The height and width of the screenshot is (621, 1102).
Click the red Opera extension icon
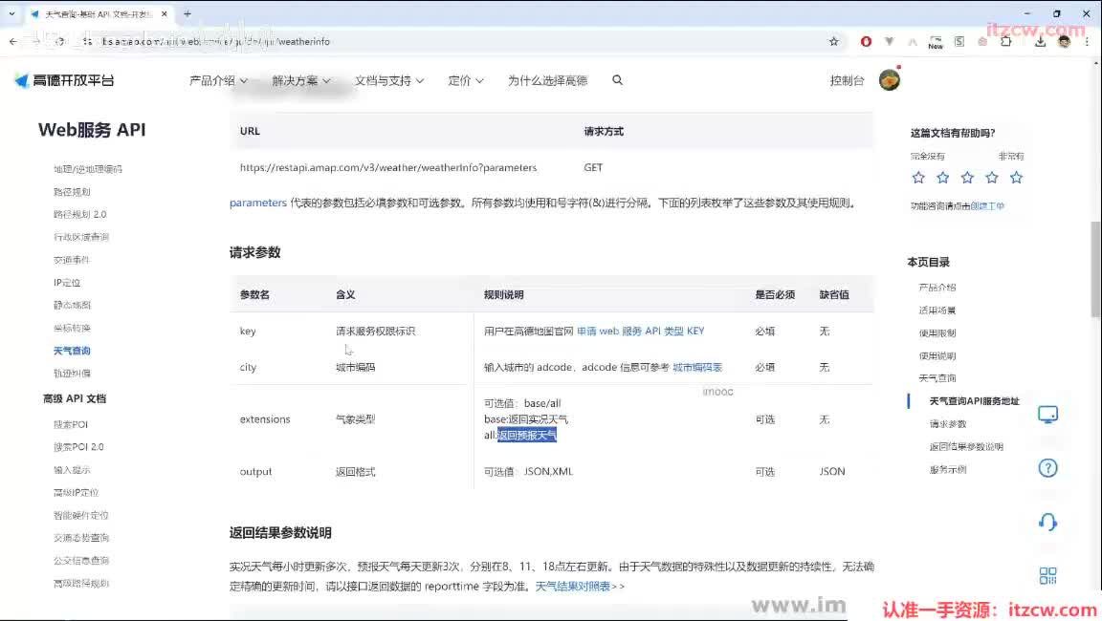866,41
